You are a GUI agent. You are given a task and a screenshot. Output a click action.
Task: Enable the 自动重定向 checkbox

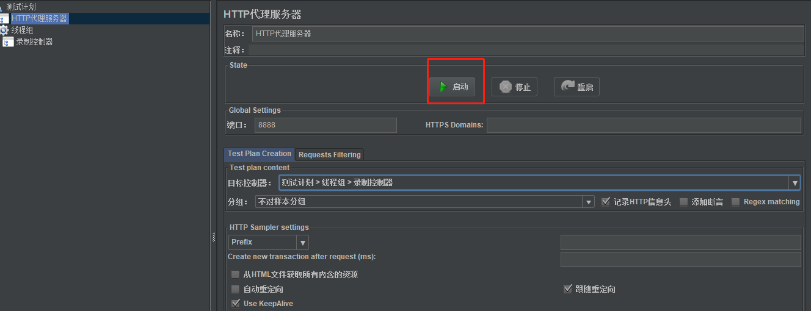(x=236, y=289)
